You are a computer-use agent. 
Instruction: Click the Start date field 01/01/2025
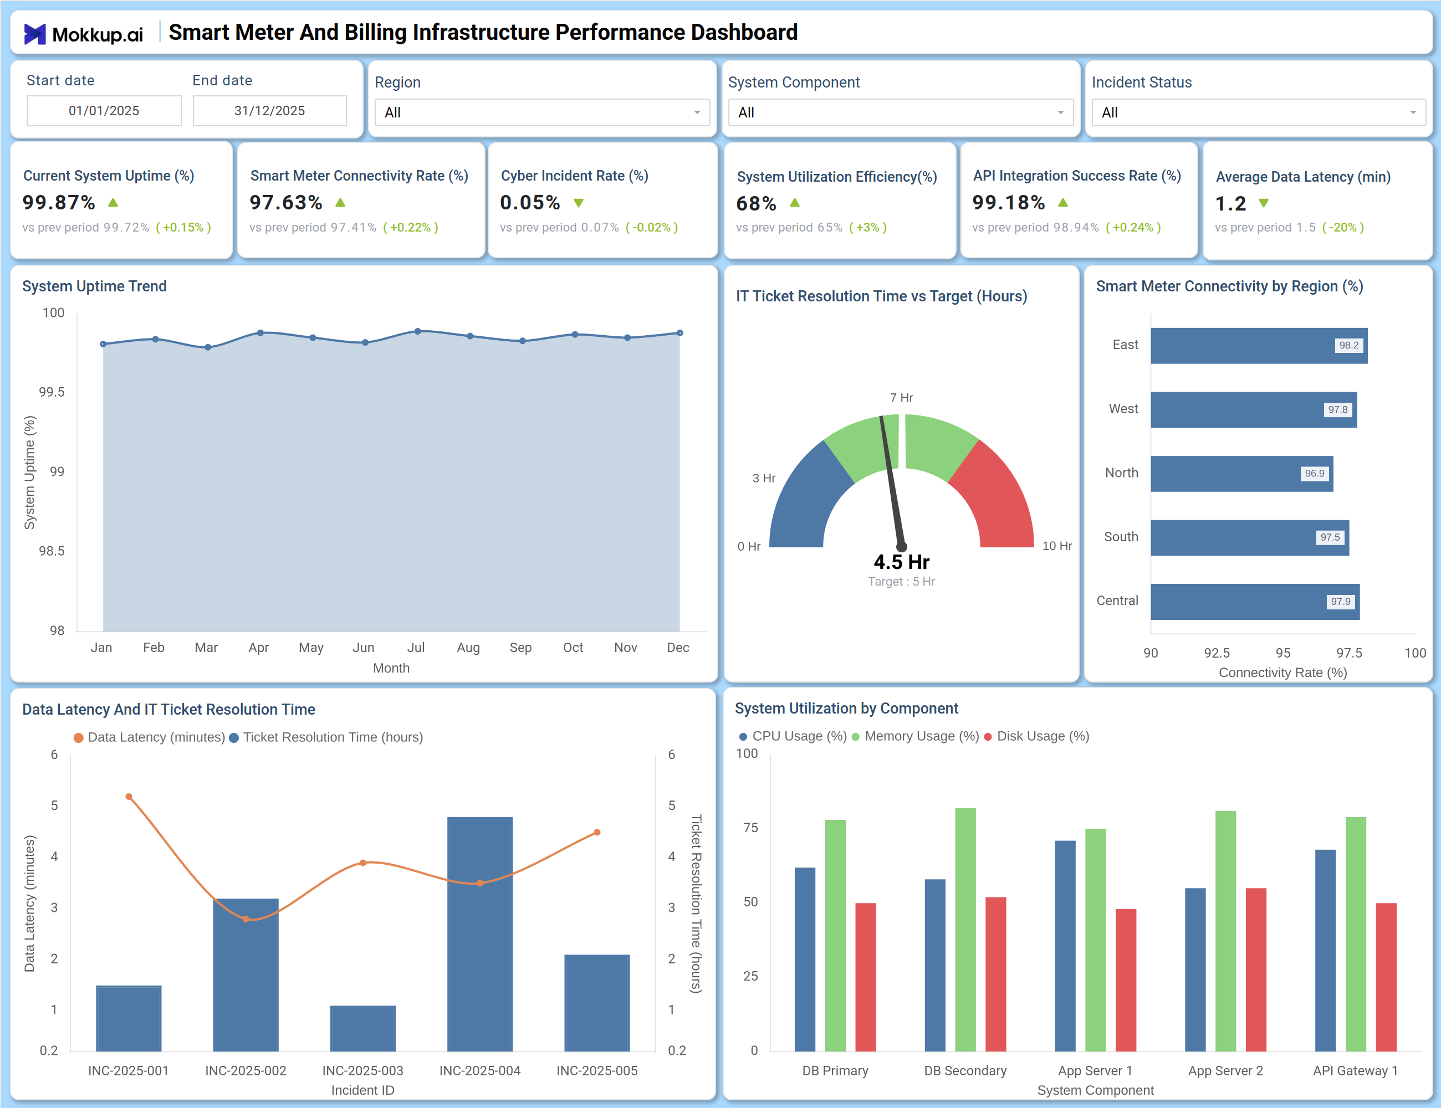pyautogui.click(x=104, y=111)
